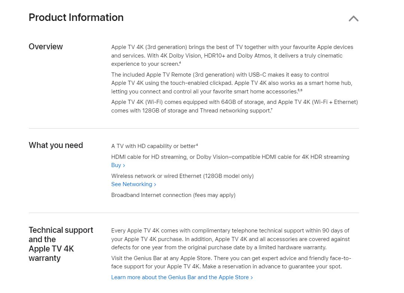Click the first paragraph about 4K Dolby Vision
The height and width of the screenshot is (293, 404).
pos(232,56)
